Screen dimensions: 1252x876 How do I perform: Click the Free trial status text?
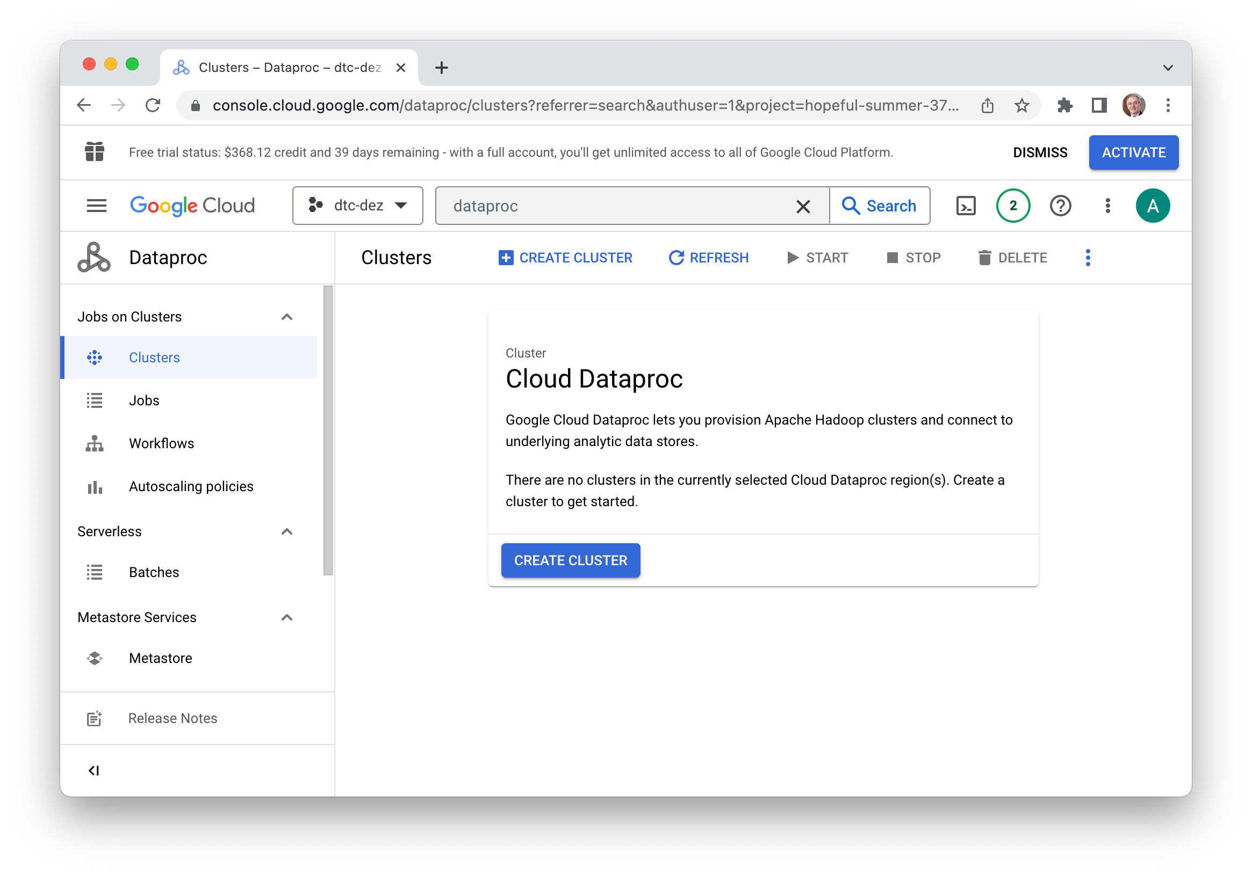510,152
